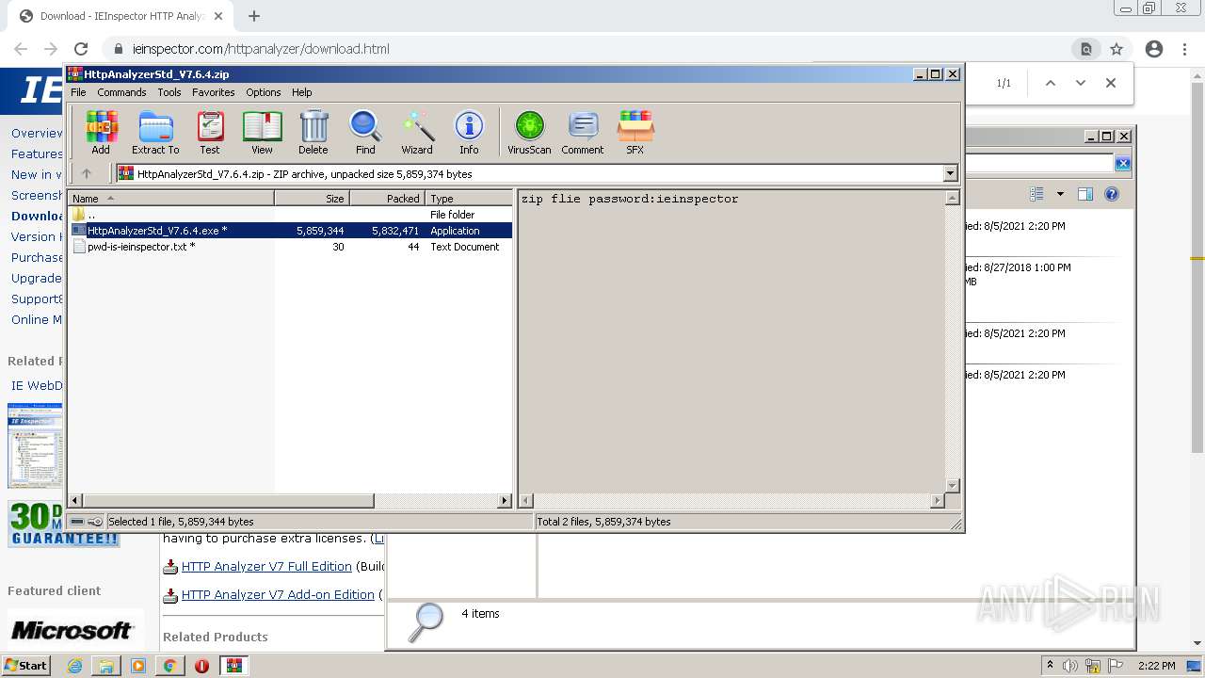Click the SFX toolbar icon

coord(635,132)
